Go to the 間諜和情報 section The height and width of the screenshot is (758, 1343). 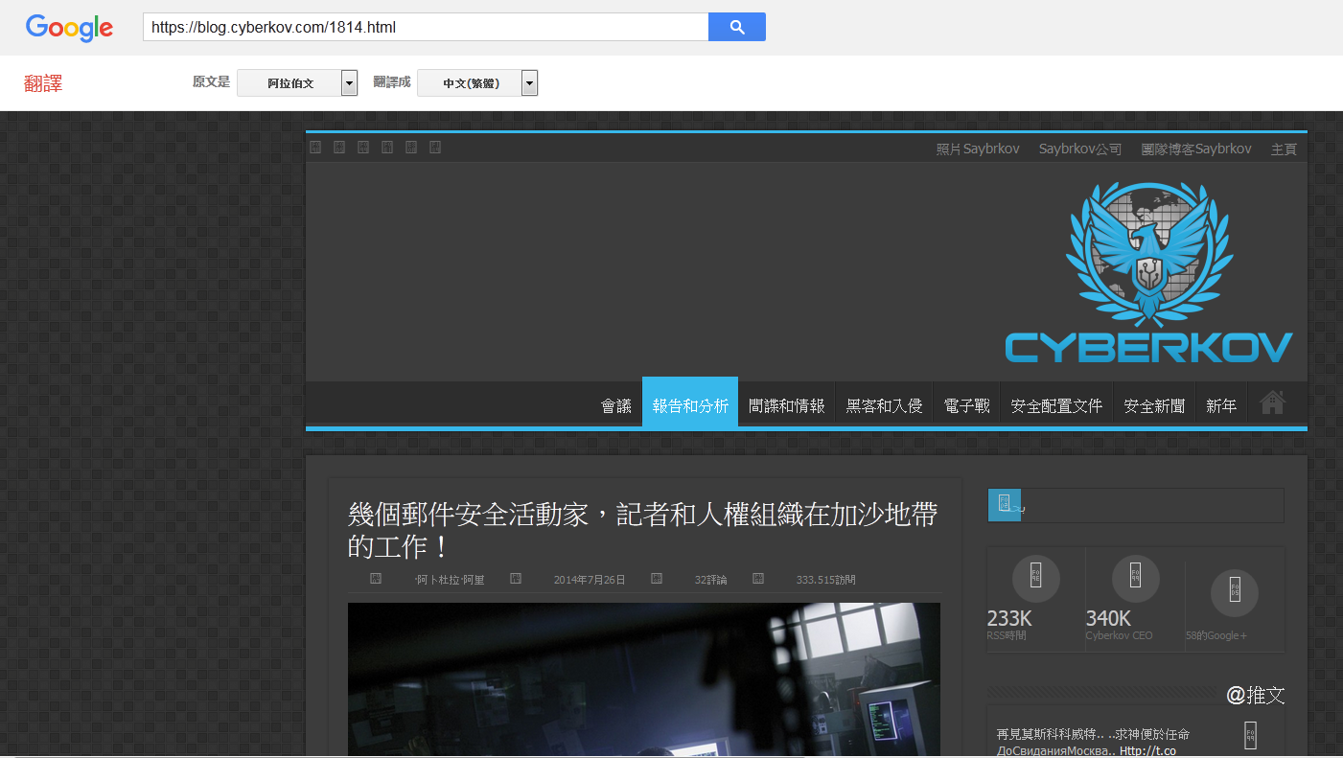tap(787, 406)
